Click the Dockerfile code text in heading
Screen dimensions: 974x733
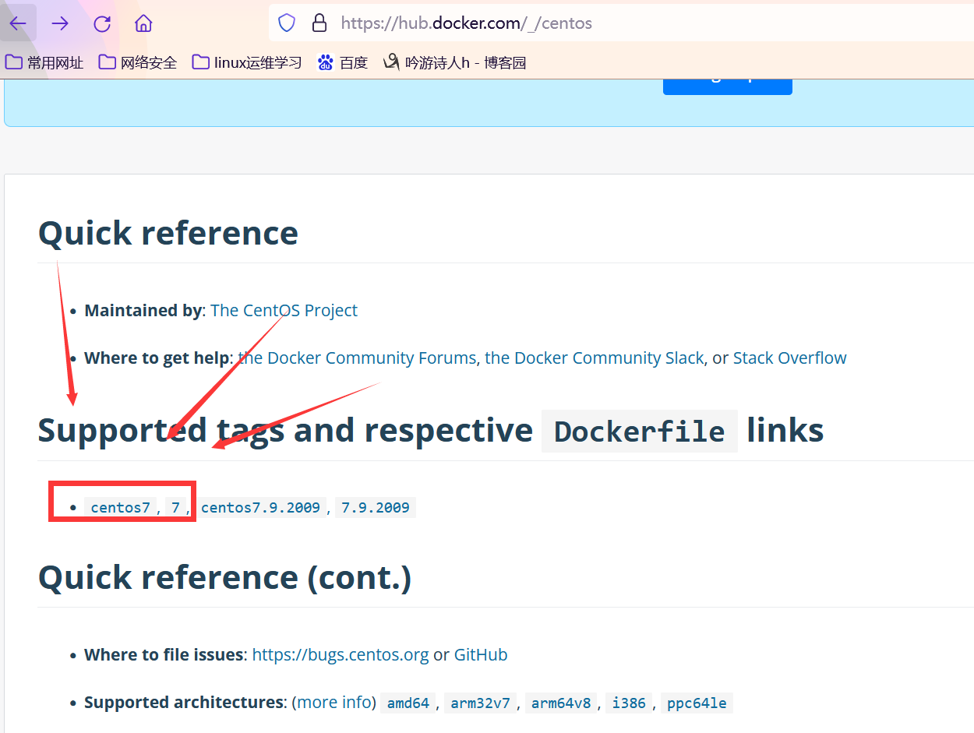(x=640, y=432)
